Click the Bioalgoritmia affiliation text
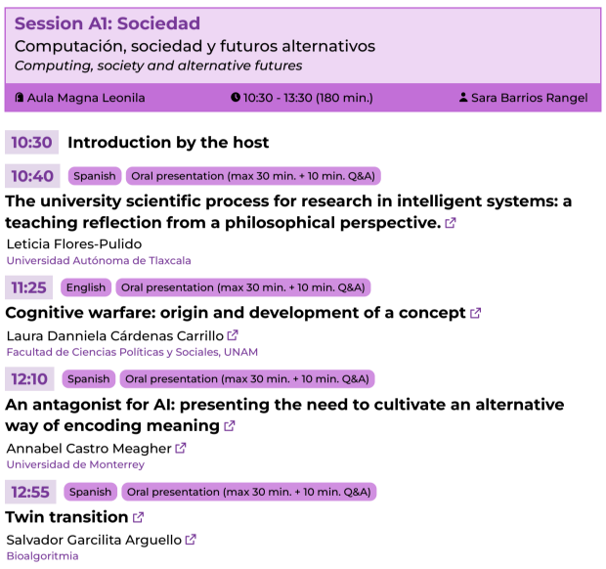 [42, 556]
